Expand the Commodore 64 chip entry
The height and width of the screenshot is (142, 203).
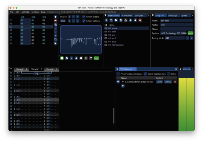(x=123, y=82)
